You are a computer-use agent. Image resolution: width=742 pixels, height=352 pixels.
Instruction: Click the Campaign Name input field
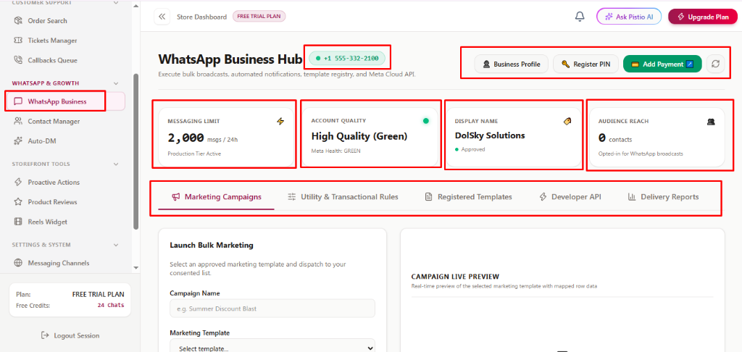pyautogui.click(x=272, y=309)
